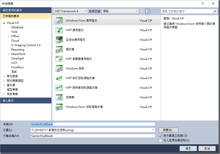The height and width of the screenshot is (154, 220).
Task: Switch to small icons list view
Action: tap(142, 11)
